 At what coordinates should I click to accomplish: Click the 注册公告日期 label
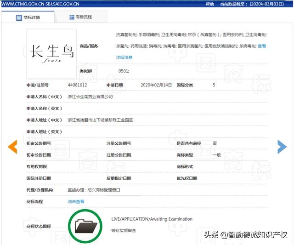[x=119, y=155]
